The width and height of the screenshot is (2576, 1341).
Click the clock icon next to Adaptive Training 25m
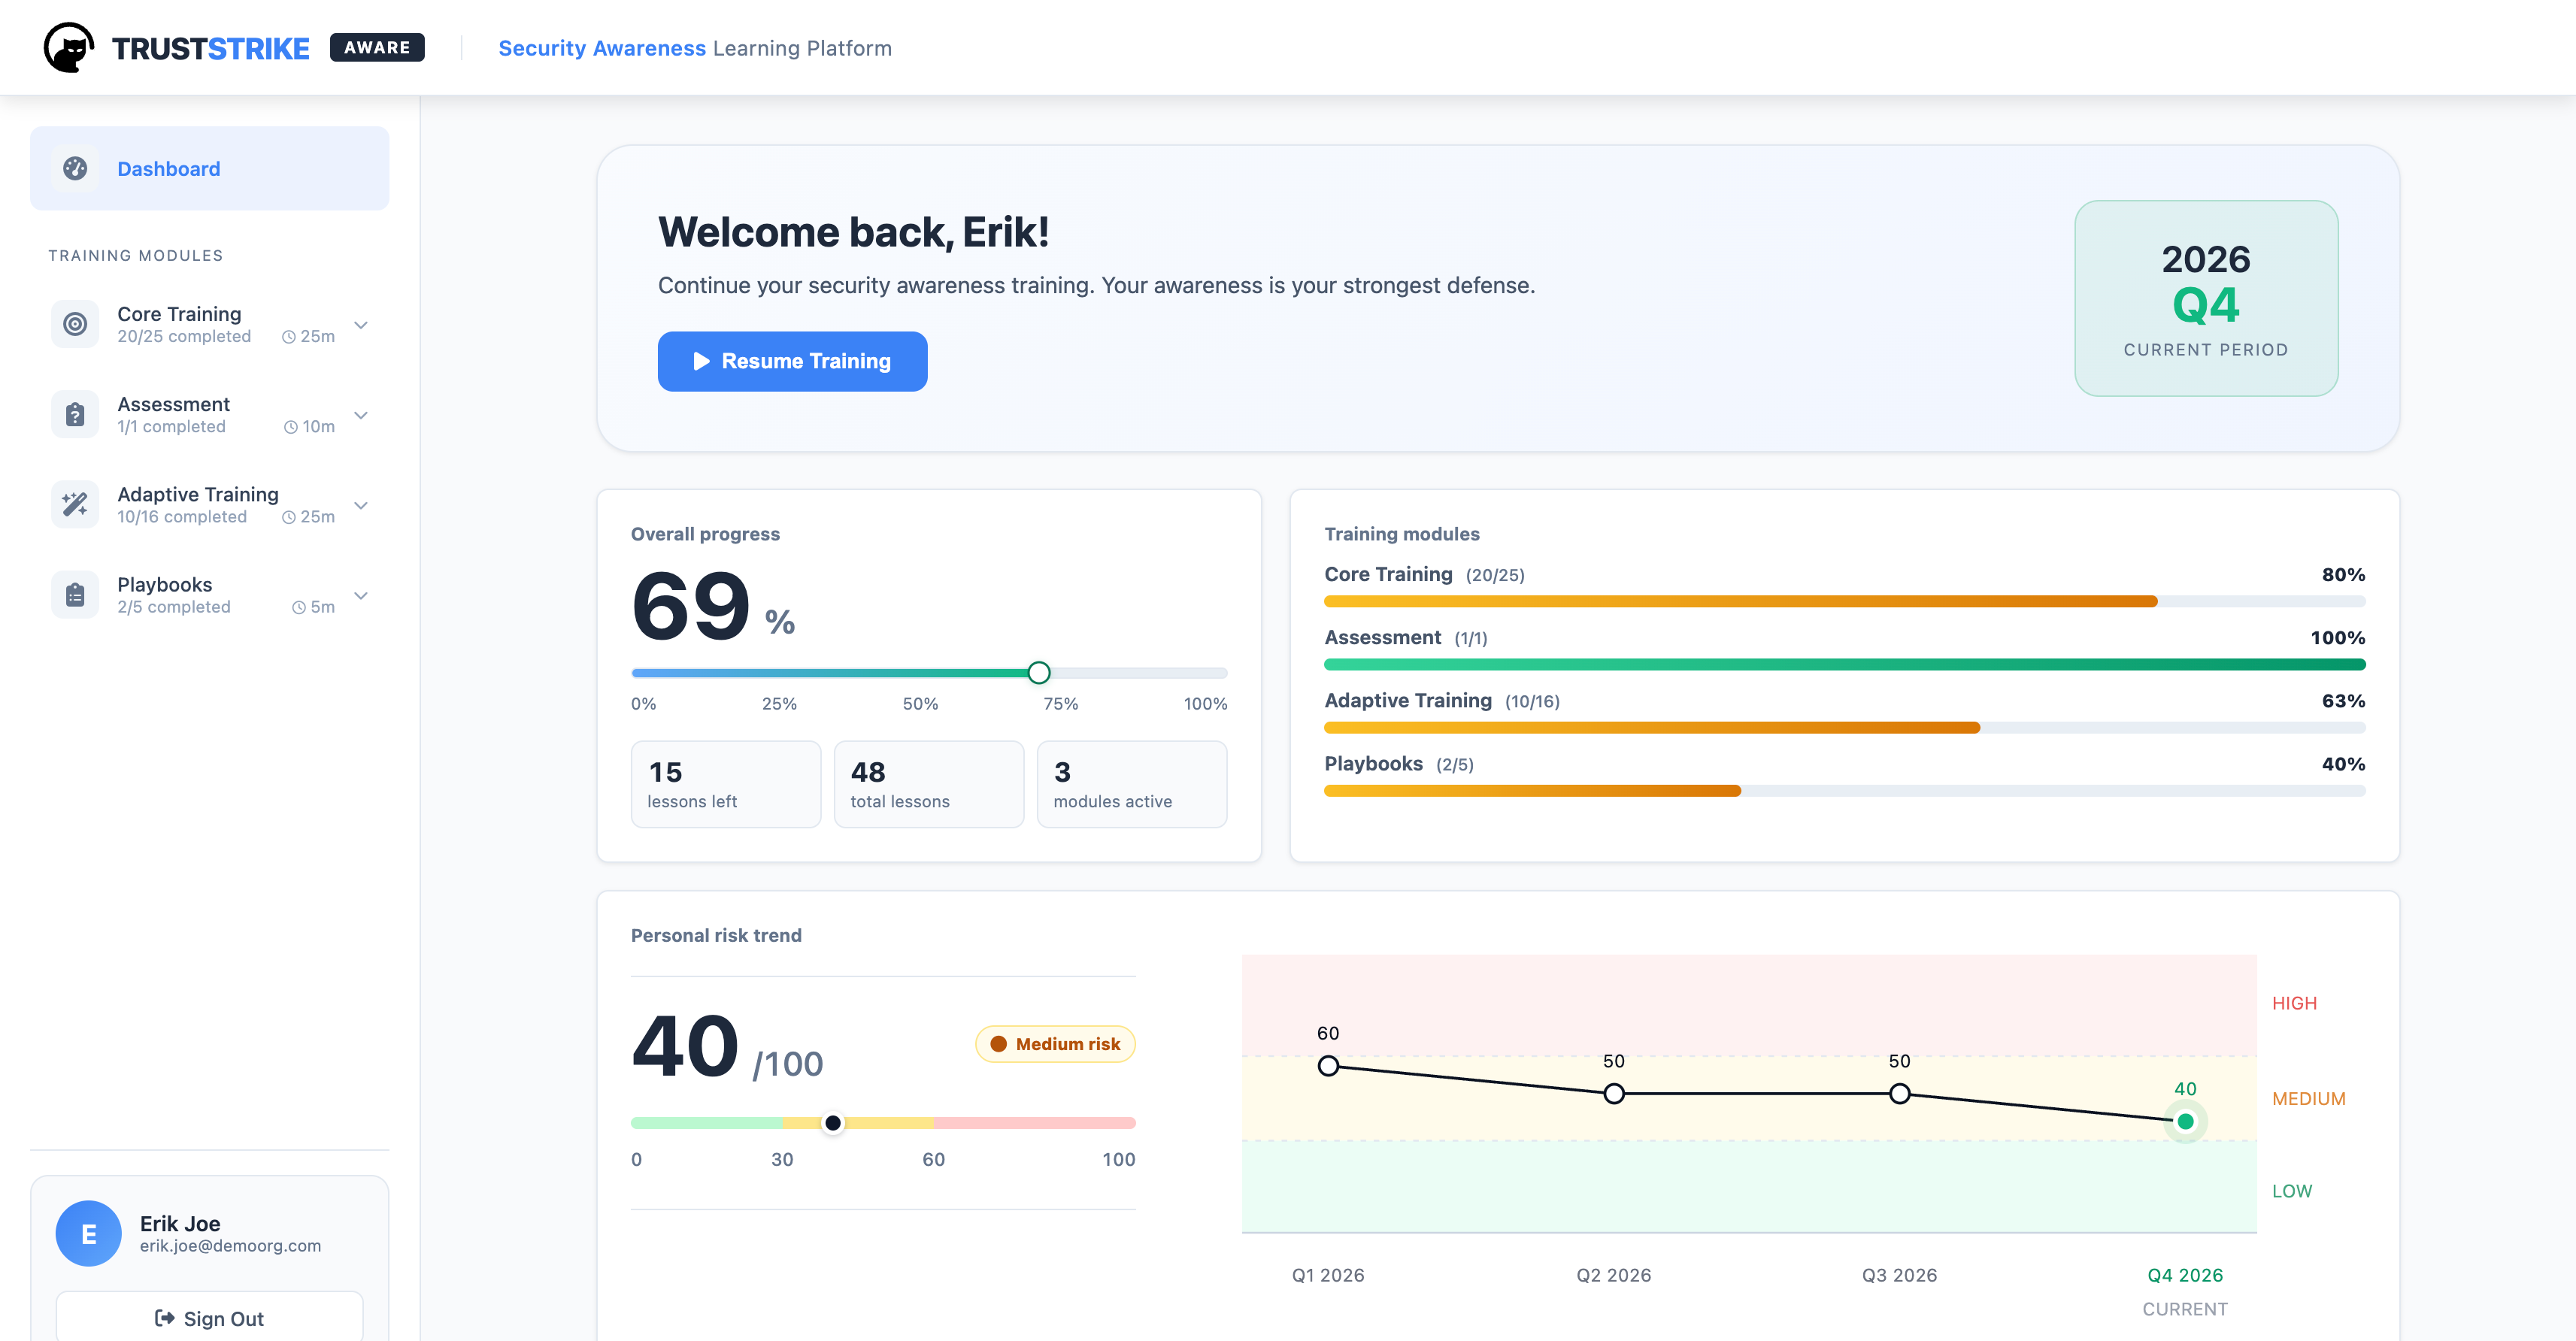288,517
